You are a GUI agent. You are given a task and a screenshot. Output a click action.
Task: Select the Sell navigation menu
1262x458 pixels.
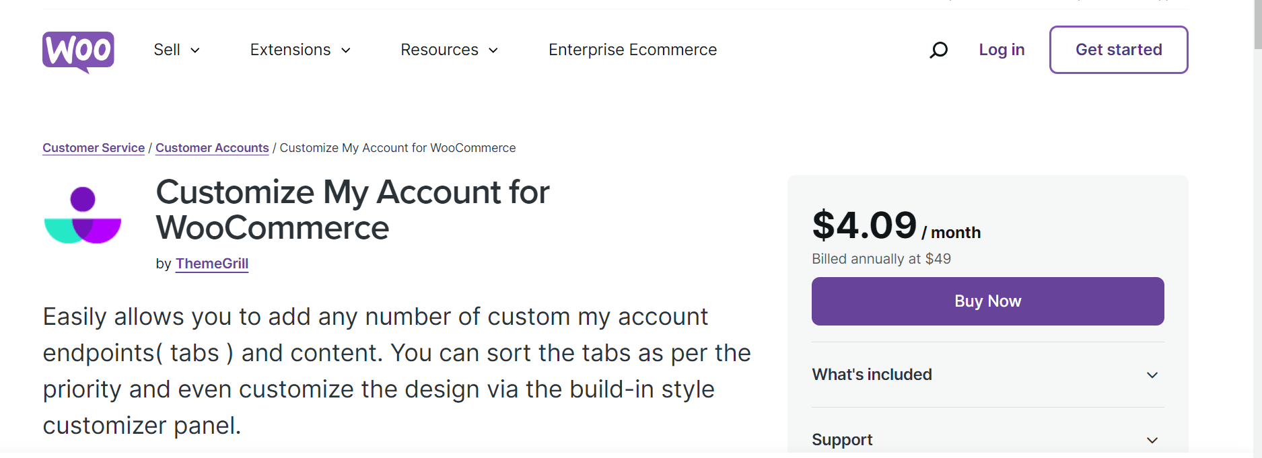coord(167,50)
